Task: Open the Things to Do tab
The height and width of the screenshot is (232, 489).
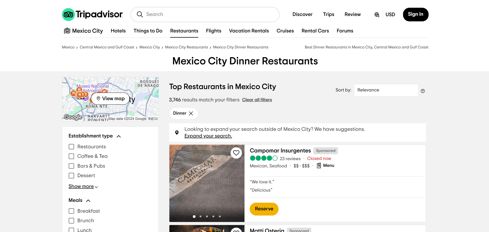Action: pos(148,31)
